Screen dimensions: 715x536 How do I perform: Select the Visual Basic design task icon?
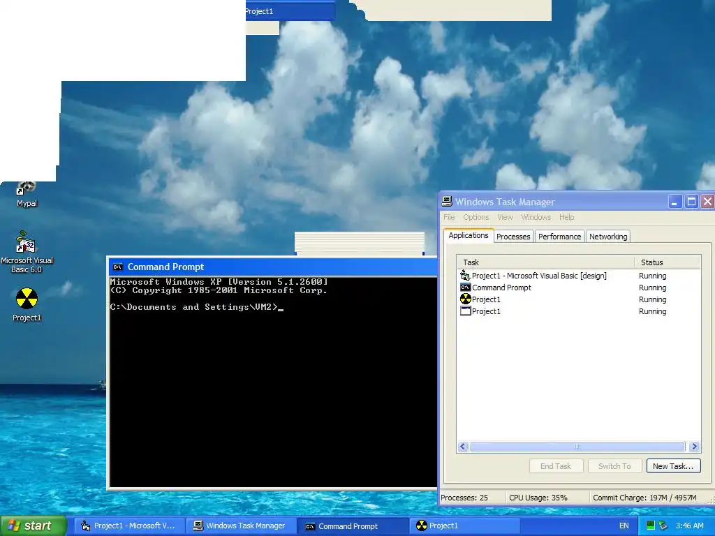pyautogui.click(x=464, y=275)
